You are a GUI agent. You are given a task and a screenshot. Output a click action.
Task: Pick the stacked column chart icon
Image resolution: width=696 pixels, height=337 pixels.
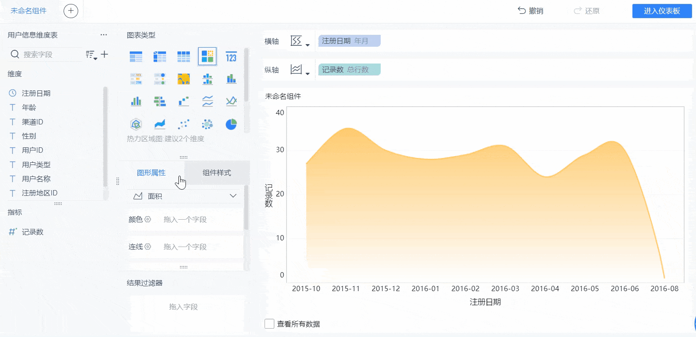pos(231,79)
